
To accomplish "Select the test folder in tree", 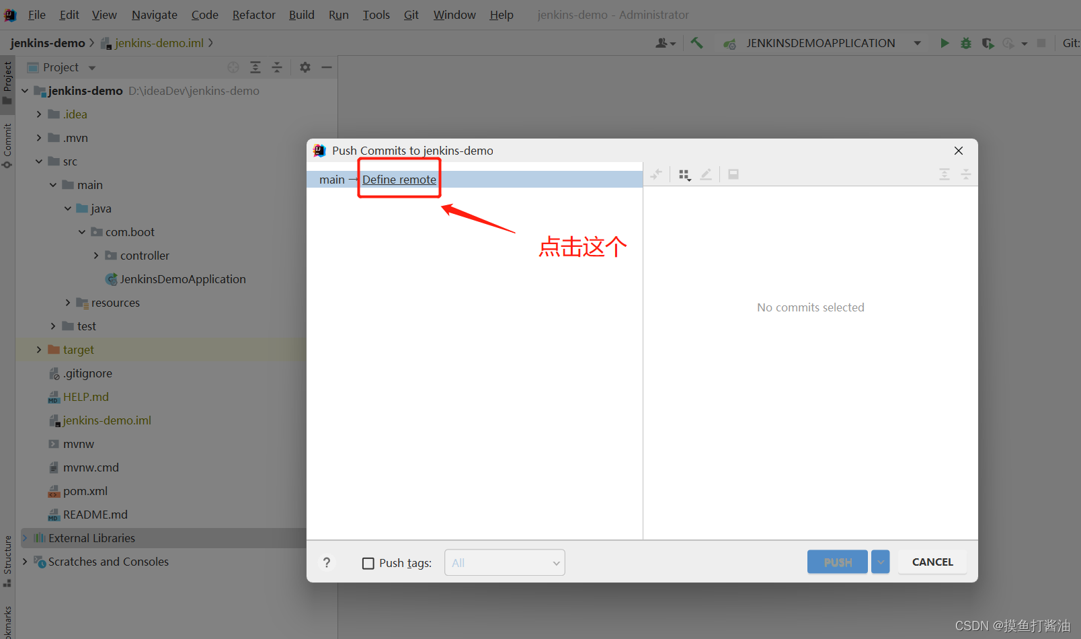I will (x=86, y=326).
